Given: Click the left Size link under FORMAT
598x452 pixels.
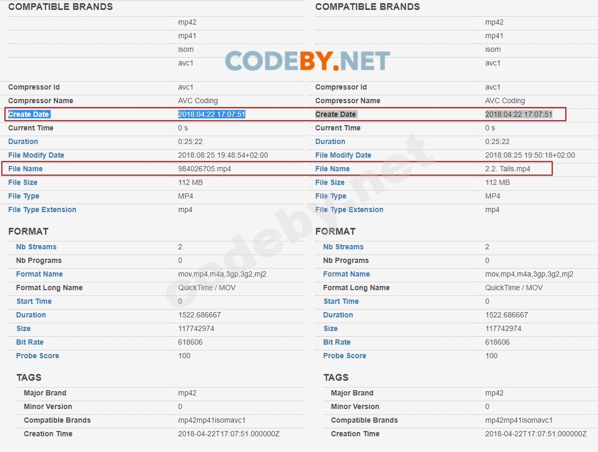Looking at the screenshot, I should (x=23, y=329).
